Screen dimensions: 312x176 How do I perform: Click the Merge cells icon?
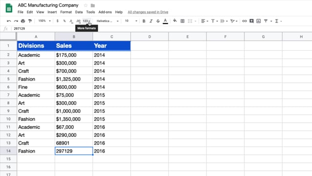click(190, 21)
